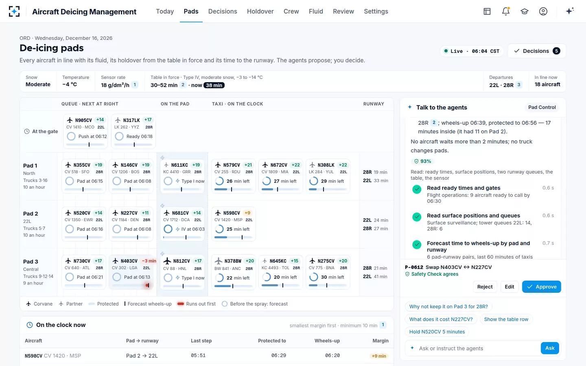This screenshot has width=586, height=366.
Task: Open sensor rate footnote 1
Action: pos(135,85)
